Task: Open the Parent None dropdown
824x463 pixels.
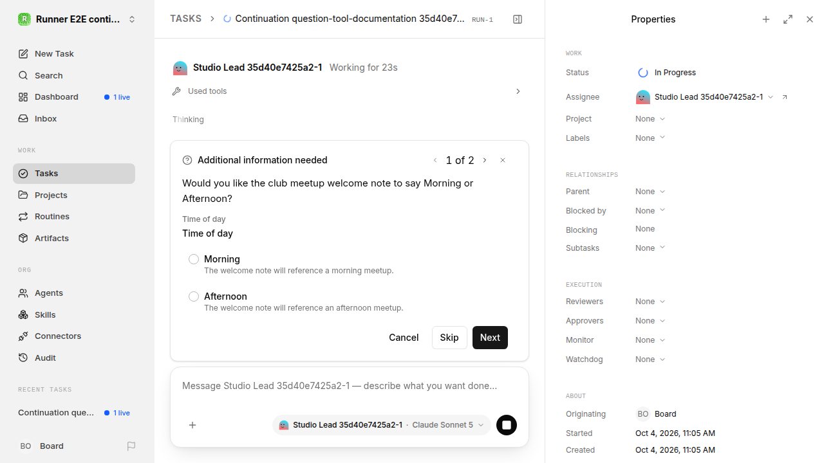Action: (650, 192)
